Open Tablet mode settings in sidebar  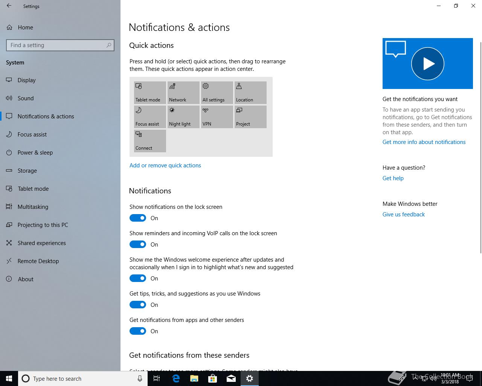[x=60, y=189]
